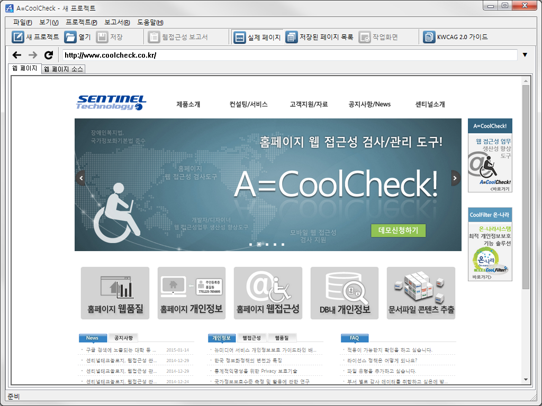The width and height of the screenshot is (542, 406).
Task: Click the address bar URL field
Action: (x=290, y=55)
